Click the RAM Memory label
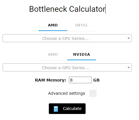The image size is (139, 120). click(x=51, y=80)
